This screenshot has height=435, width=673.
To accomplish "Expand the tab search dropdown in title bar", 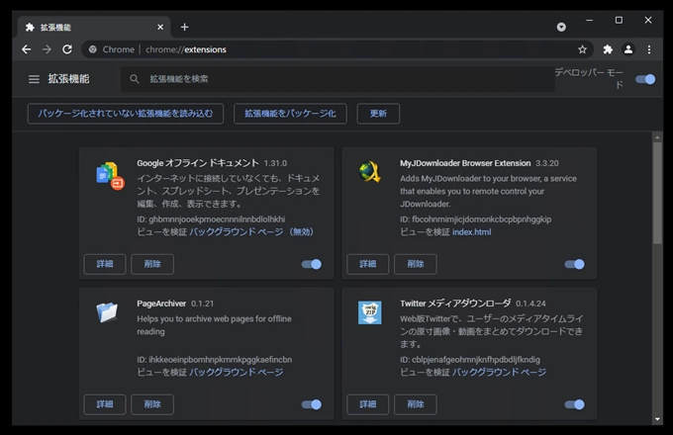I will point(561,27).
